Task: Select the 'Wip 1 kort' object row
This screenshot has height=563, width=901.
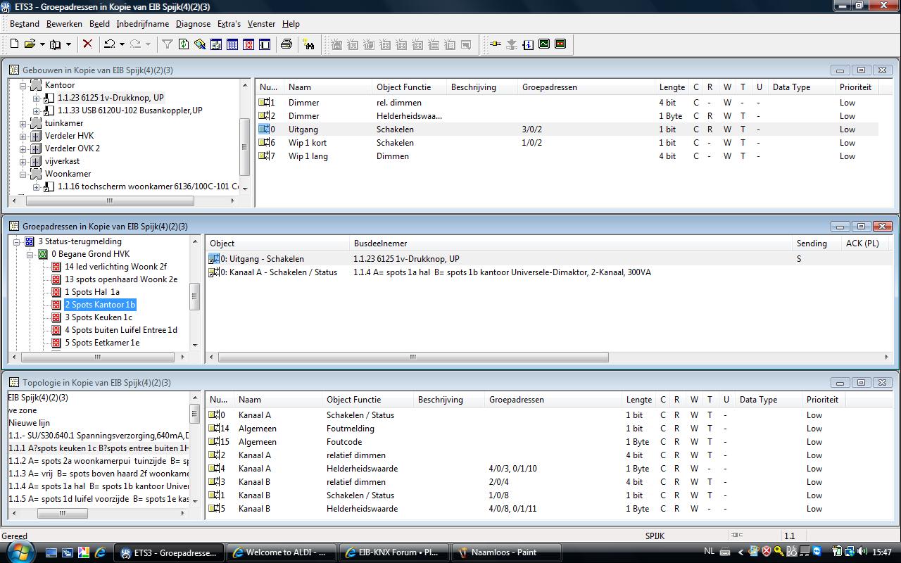Action: tap(307, 143)
